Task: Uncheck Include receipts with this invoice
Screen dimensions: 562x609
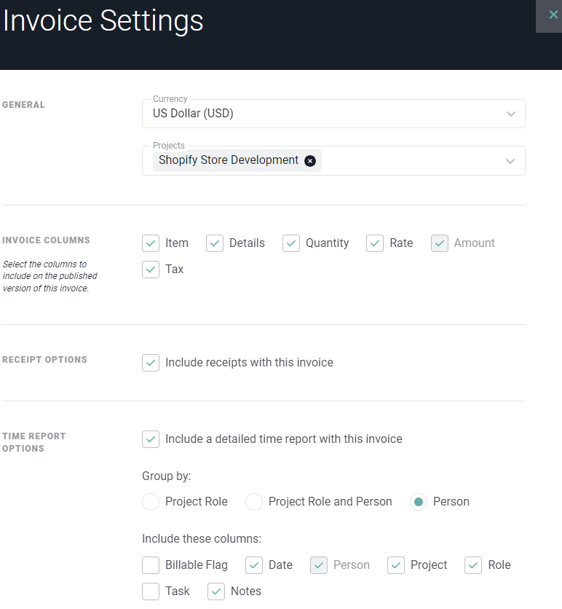Action: click(x=151, y=363)
